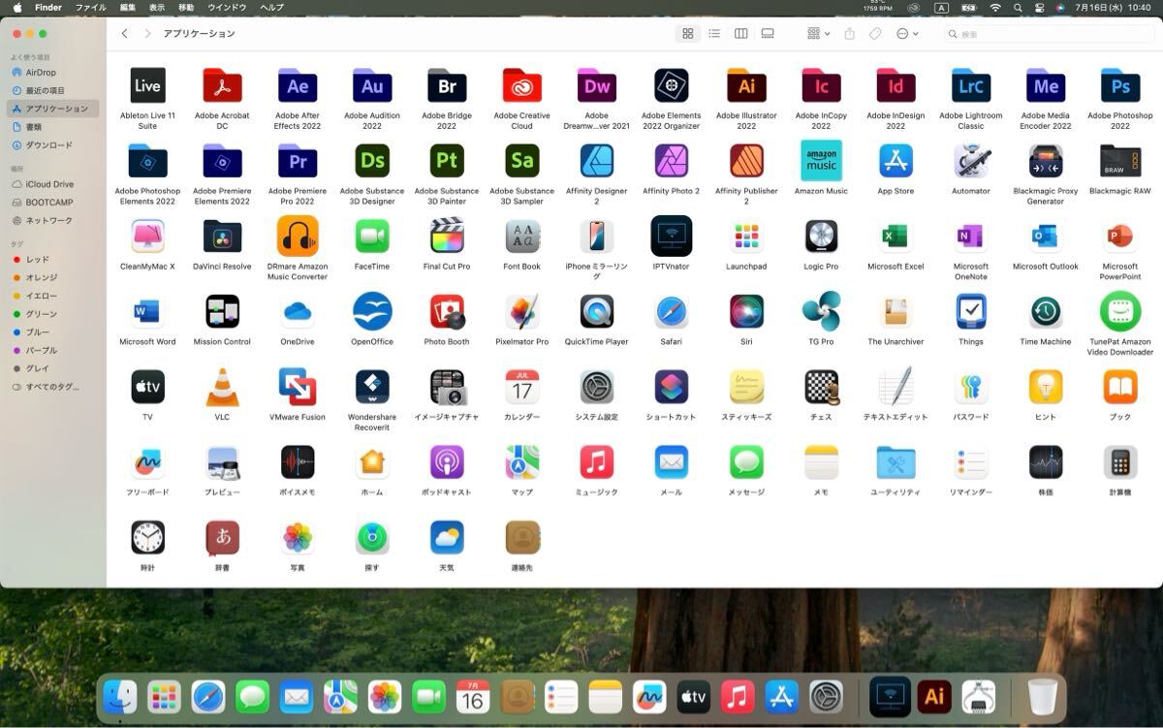Select Microsoft Word icon
The height and width of the screenshot is (728, 1163).
pyautogui.click(x=147, y=311)
